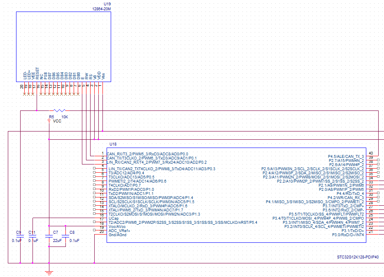The image size is (384, 277).
Task: Select the P4.4/RD/TxD_4 pin name
Action: [350, 194]
